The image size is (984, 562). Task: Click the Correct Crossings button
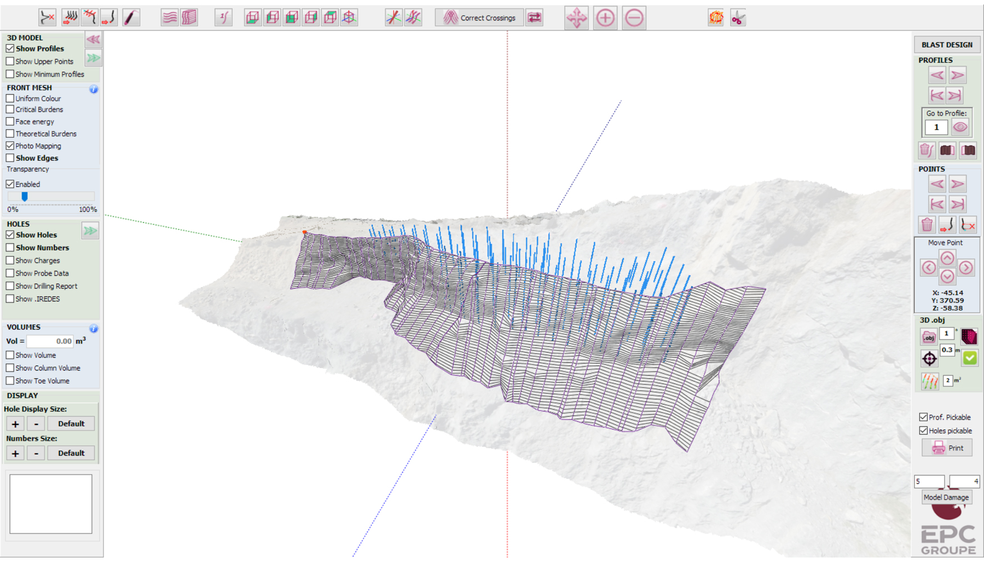click(479, 18)
